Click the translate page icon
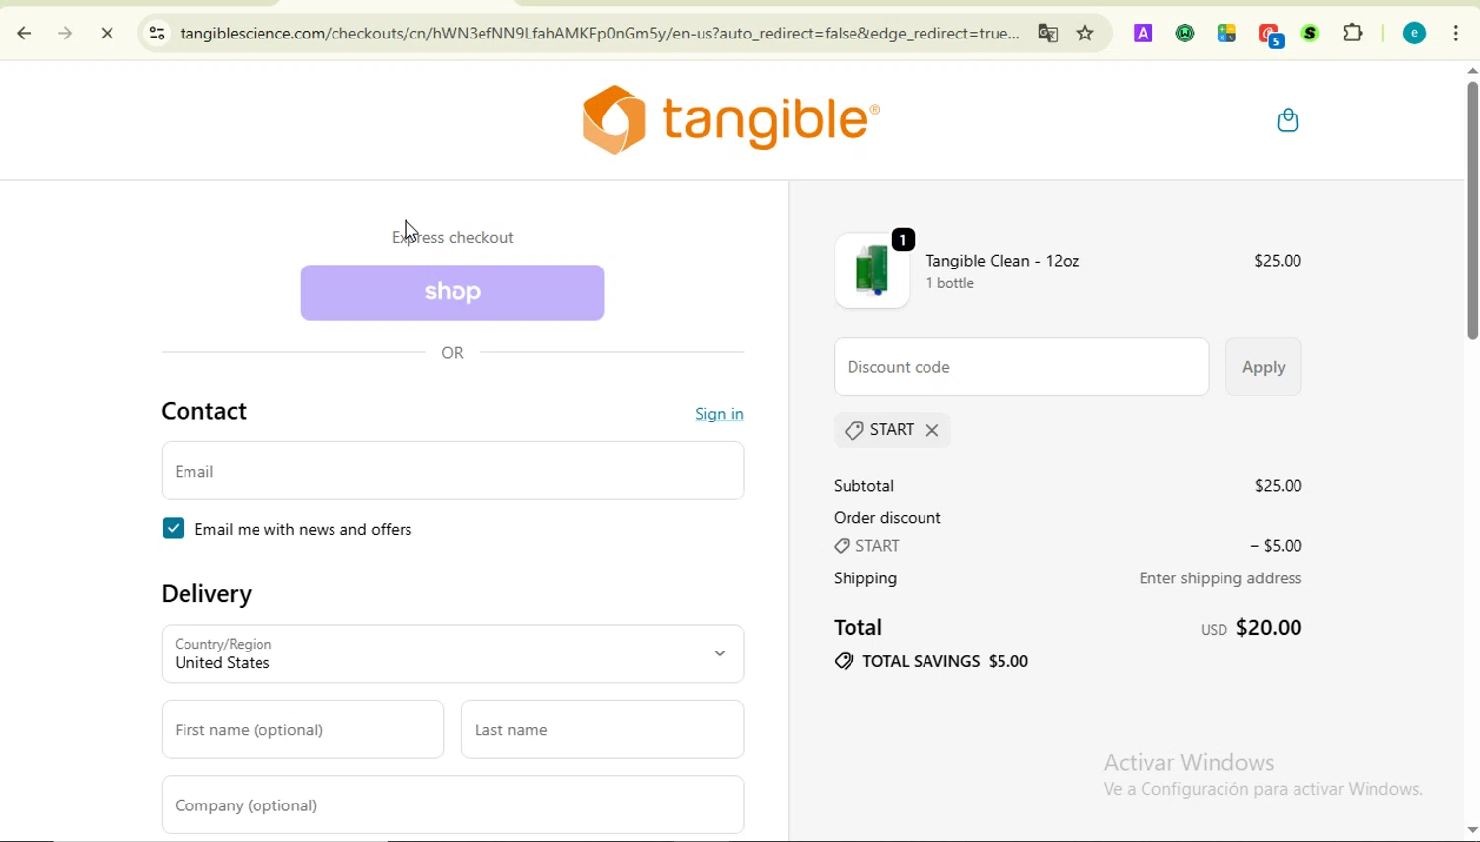Image resolution: width=1480 pixels, height=842 pixels. coord(1048,34)
